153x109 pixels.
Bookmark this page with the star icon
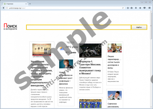click(128, 8)
